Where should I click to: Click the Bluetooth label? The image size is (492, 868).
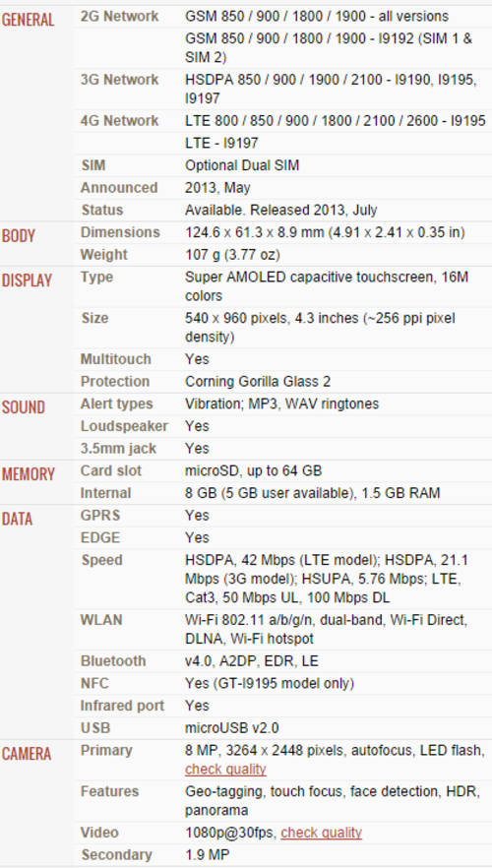(113, 661)
